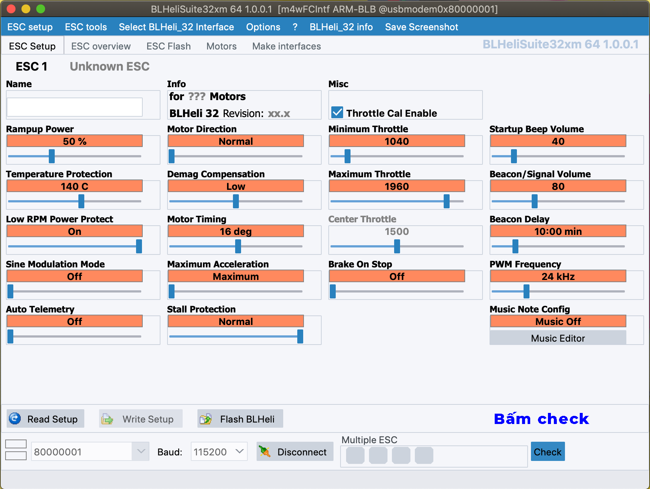This screenshot has width=650, height=489.
Task: Click the Minimum Throttle slider handle
Action: pyautogui.click(x=348, y=156)
